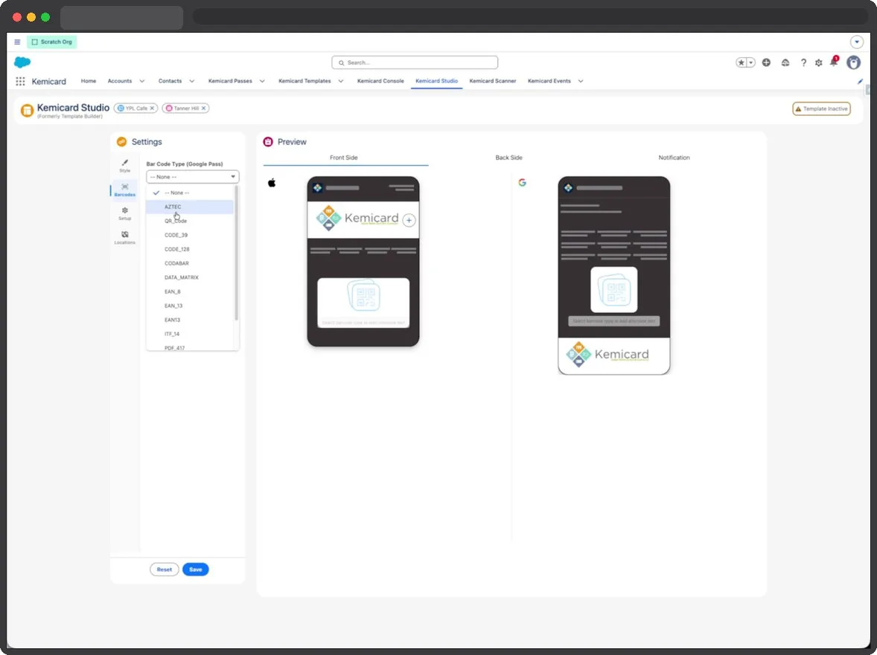Open the Trailhead guidance icon
Image resolution: width=877 pixels, height=655 pixels.
(785, 62)
